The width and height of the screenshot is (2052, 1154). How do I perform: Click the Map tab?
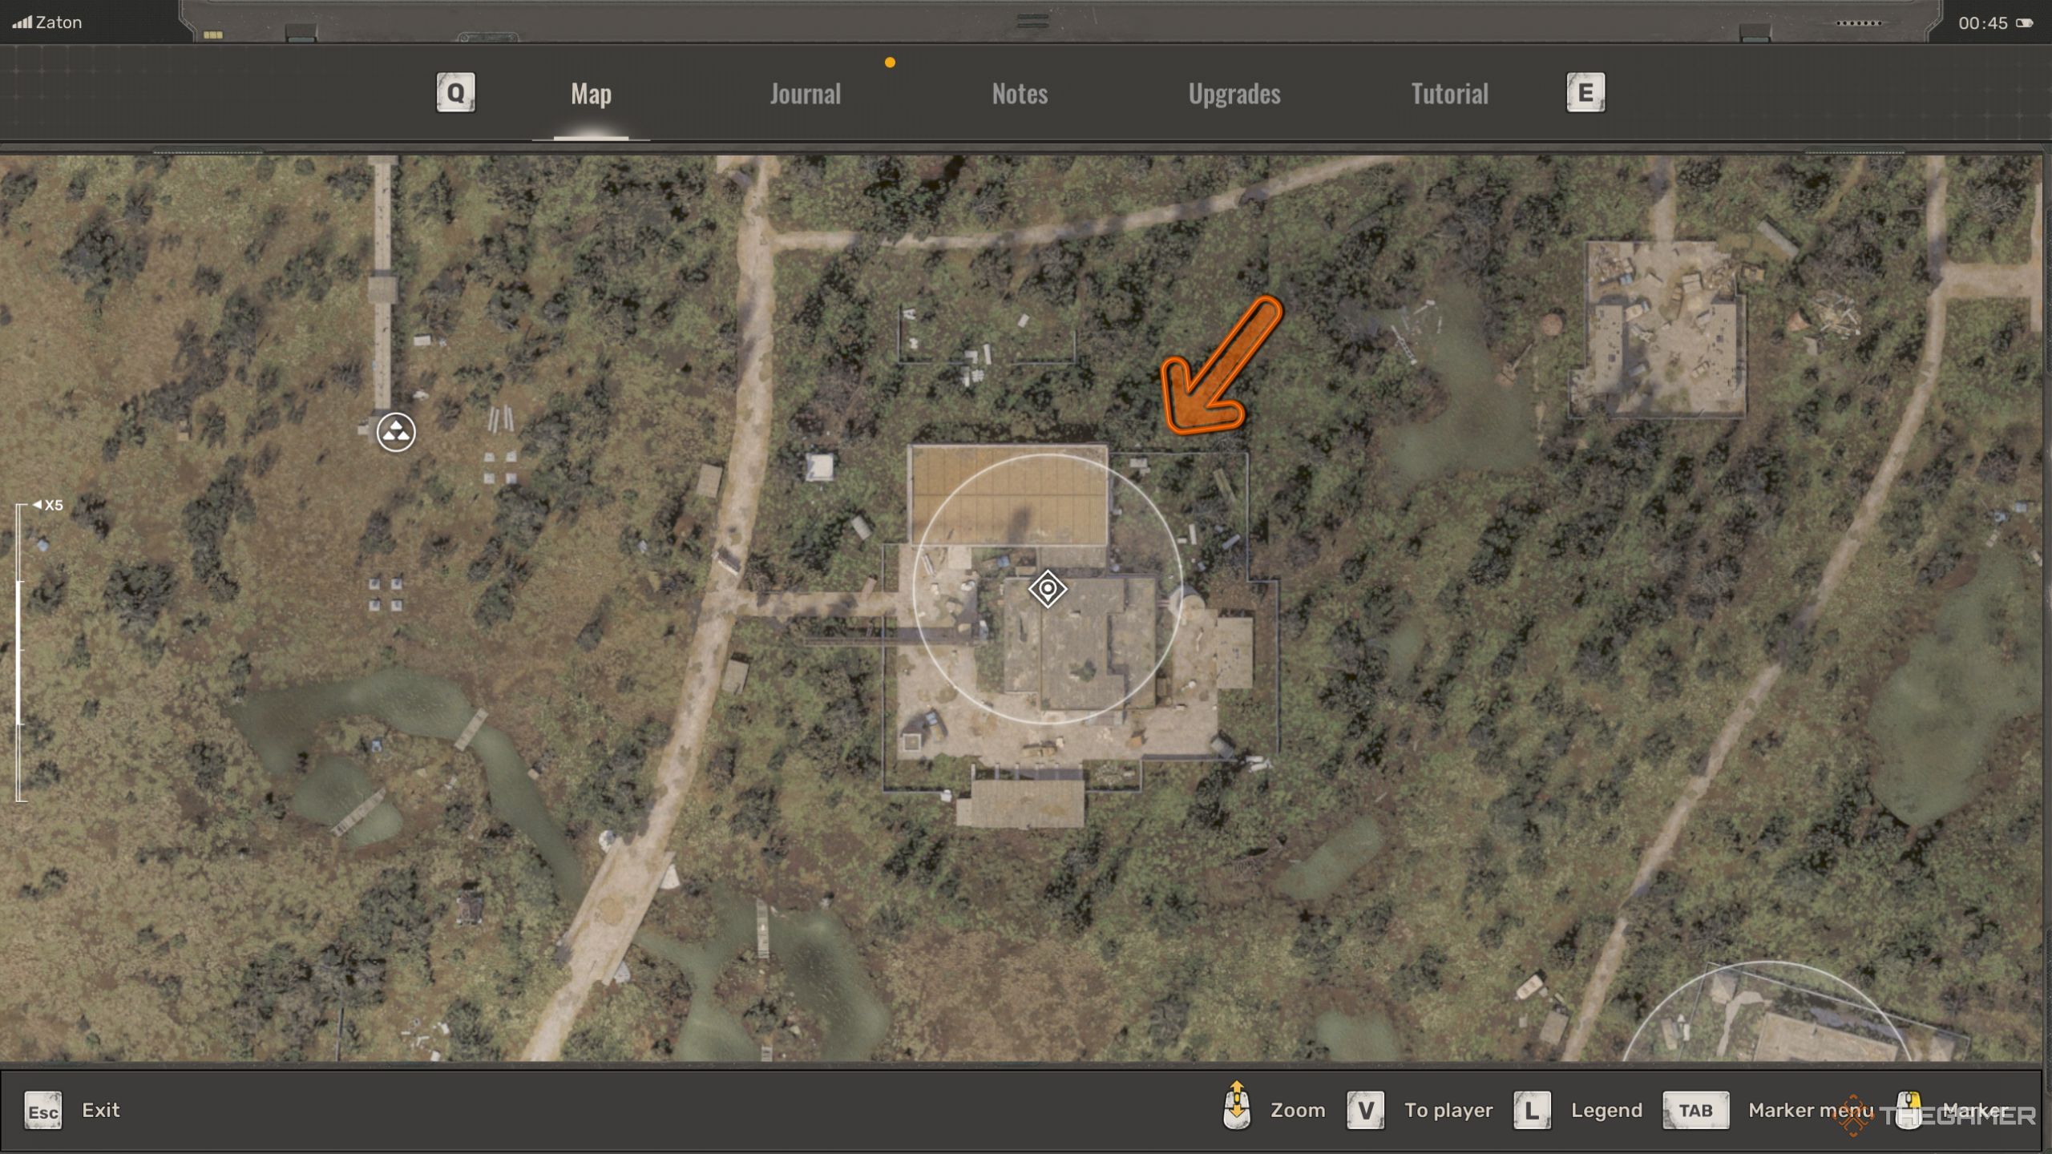(591, 91)
